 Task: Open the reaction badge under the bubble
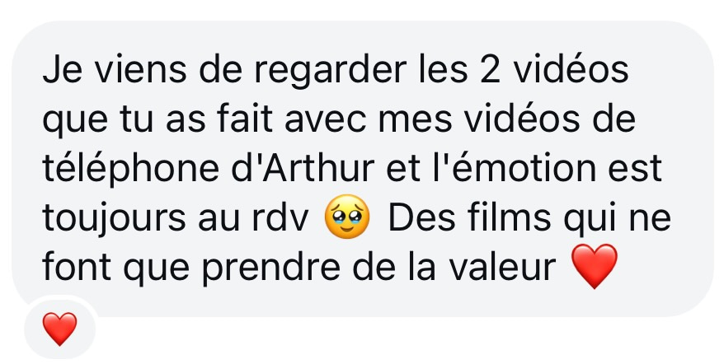pos(59,329)
